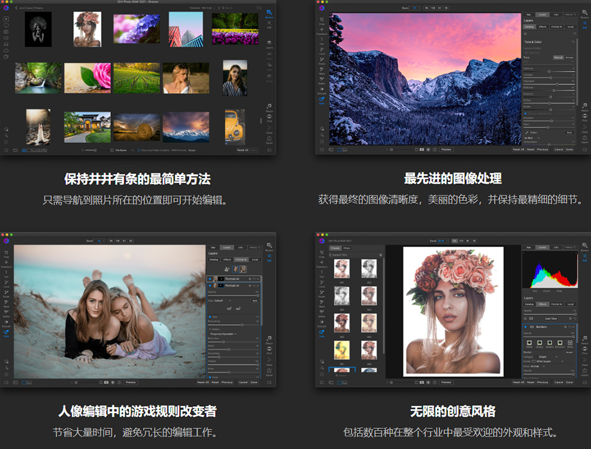
Task: Switch Tone from Manual to AI Auto
Action: [x=570, y=57]
